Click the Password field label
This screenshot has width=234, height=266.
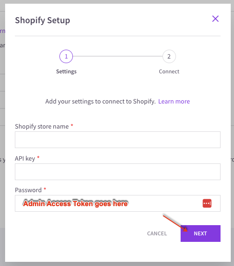point(28,190)
